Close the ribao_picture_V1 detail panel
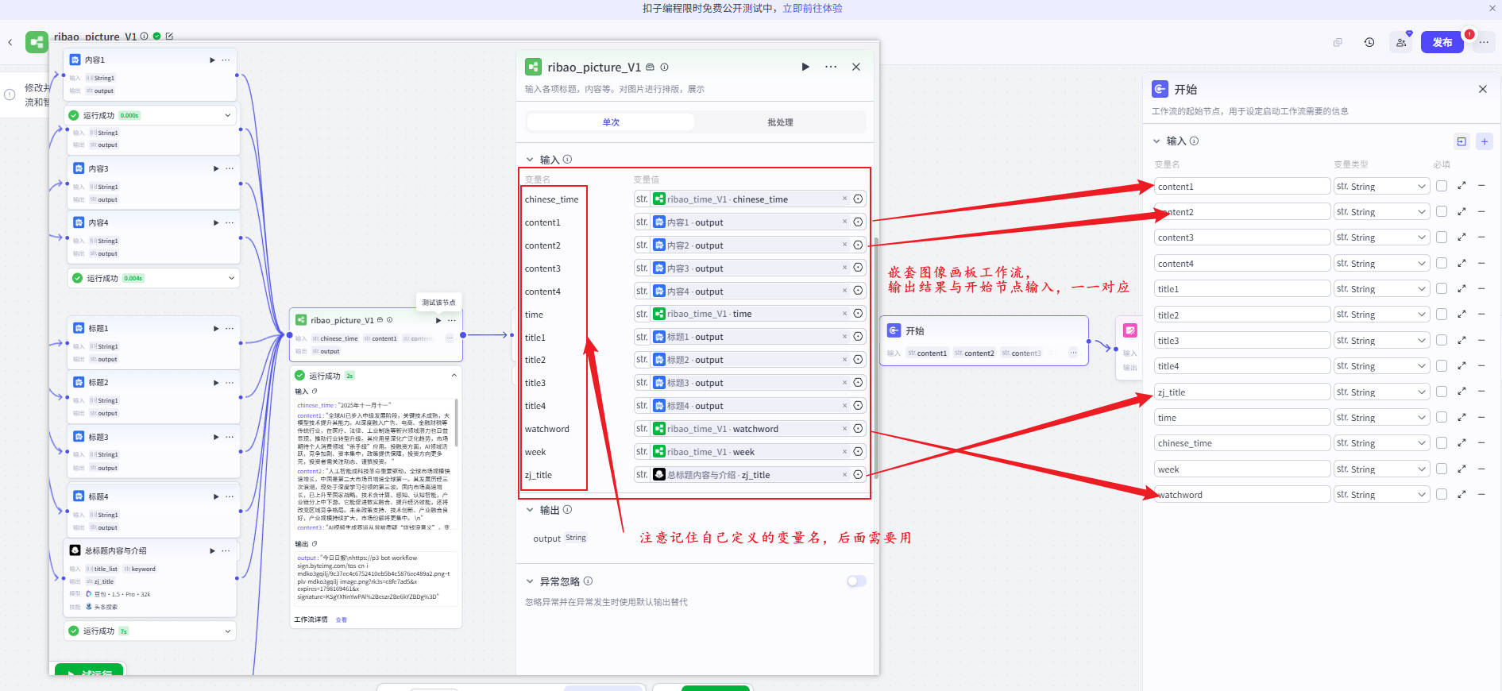This screenshot has width=1502, height=691. [856, 67]
